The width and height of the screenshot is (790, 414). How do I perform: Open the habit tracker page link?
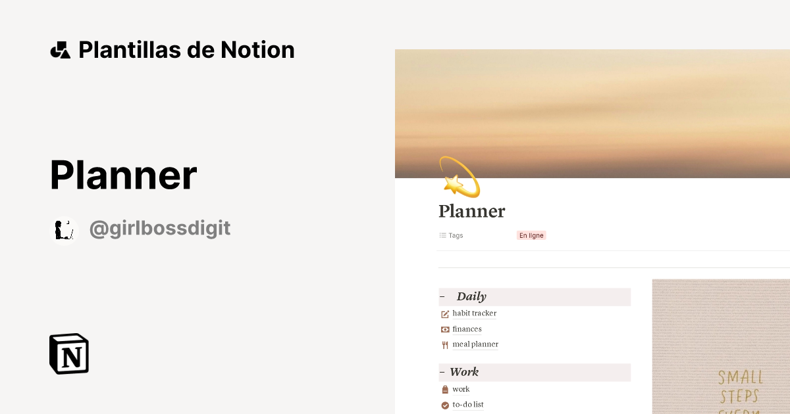pyautogui.click(x=473, y=313)
